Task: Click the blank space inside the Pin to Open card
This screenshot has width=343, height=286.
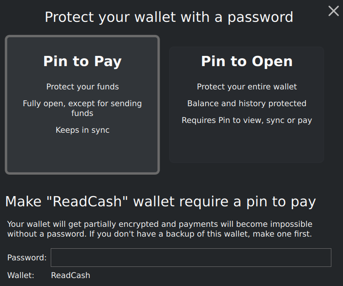Action: 247,143
